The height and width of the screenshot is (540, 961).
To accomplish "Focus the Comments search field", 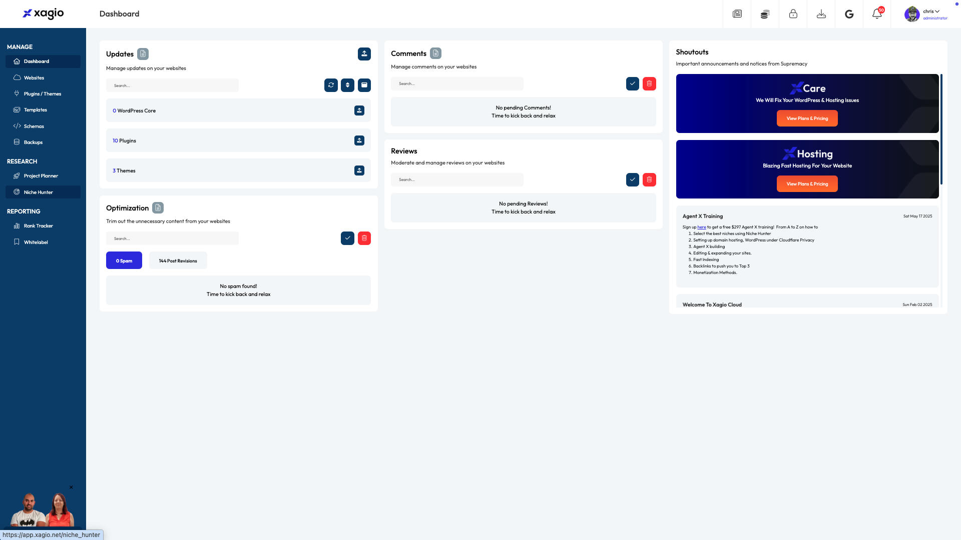I will point(457,83).
